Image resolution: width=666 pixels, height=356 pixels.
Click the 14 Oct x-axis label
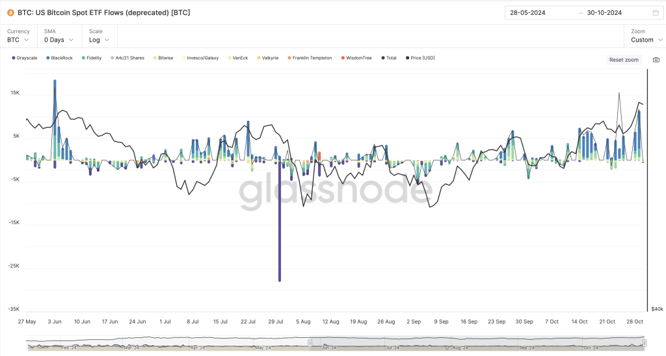coord(579,322)
